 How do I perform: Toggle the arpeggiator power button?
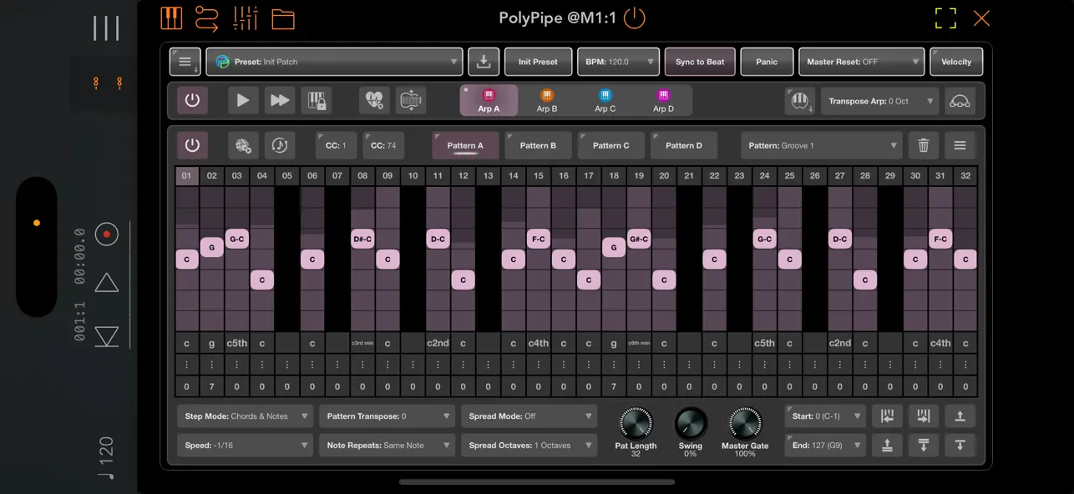pos(193,99)
